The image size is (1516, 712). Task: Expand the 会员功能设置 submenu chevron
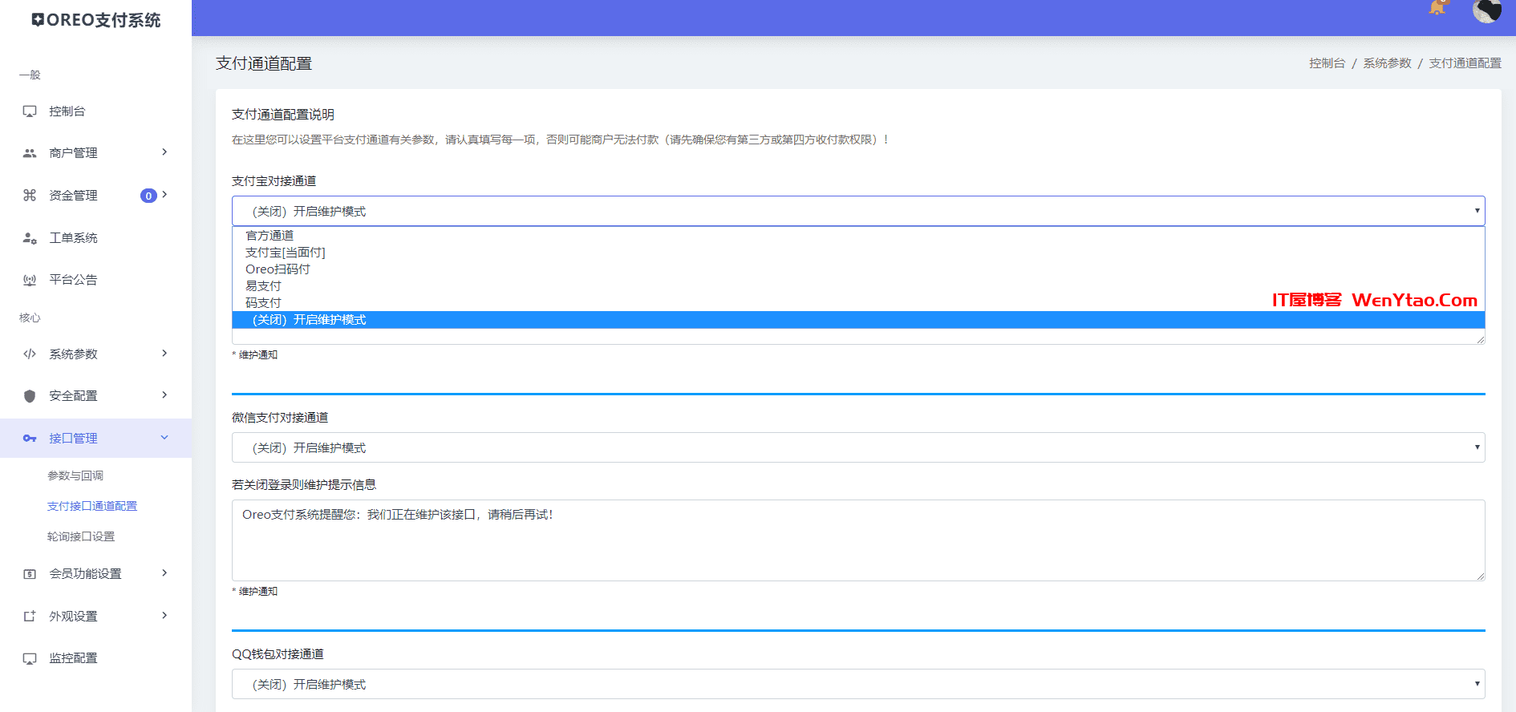(x=164, y=573)
